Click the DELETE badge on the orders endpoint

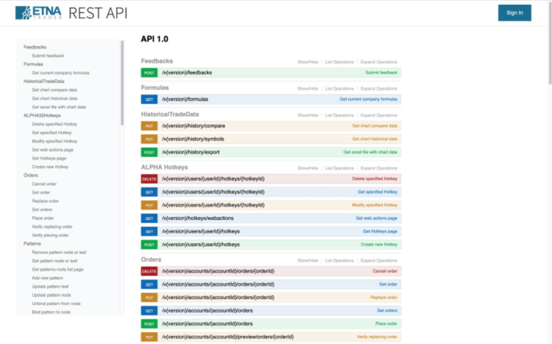point(149,271)
